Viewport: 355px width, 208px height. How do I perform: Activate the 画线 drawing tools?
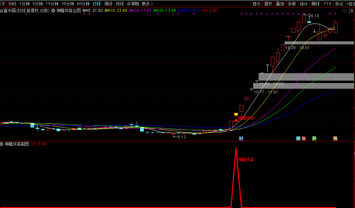click(315, 4)
